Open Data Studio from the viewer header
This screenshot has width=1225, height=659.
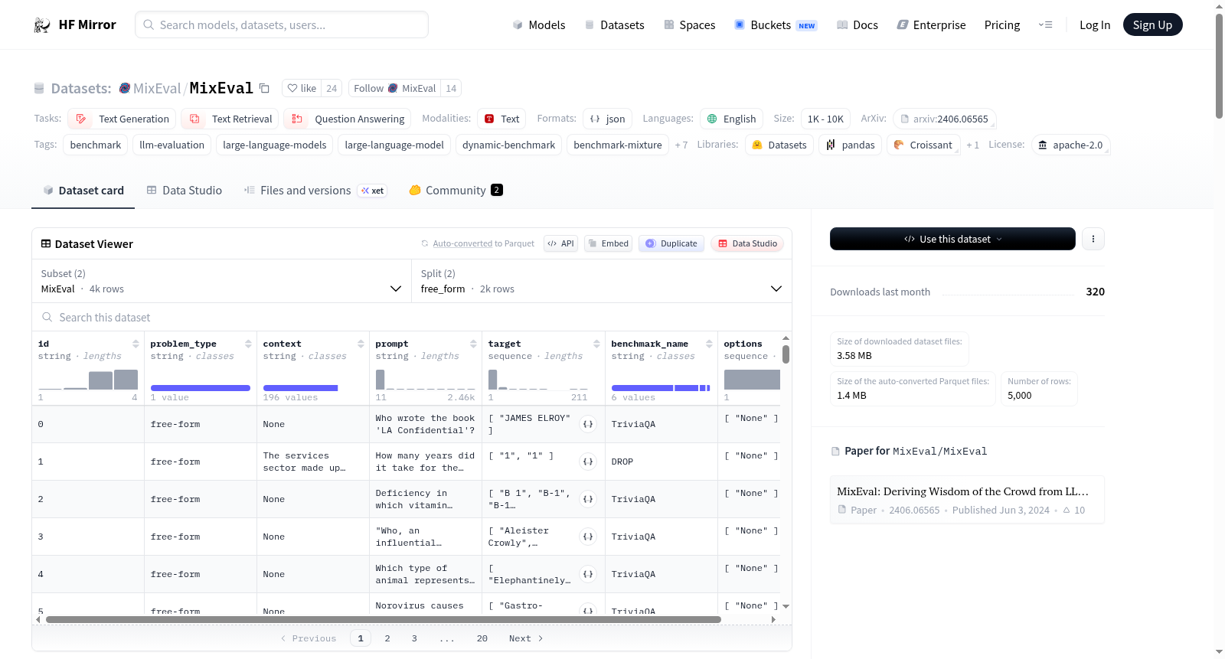[x=747, y=243]
